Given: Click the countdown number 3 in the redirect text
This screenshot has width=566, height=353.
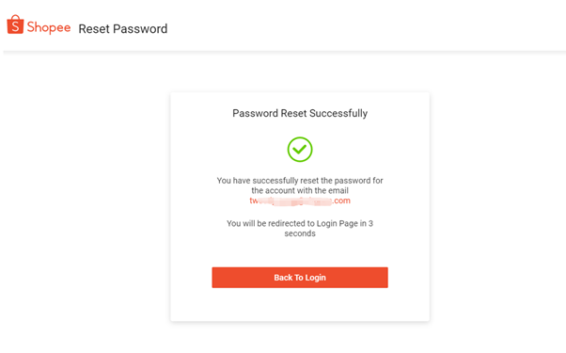Looking at the screenshot, I should 370,223.
